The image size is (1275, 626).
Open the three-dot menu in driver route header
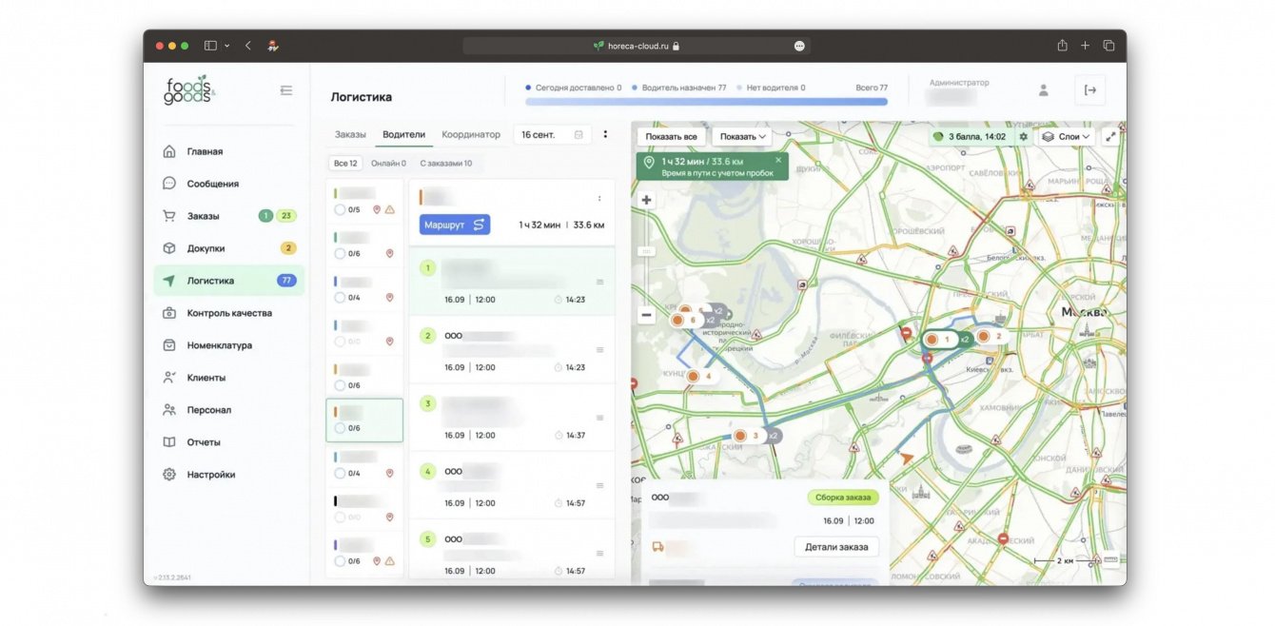pos(599,199)
